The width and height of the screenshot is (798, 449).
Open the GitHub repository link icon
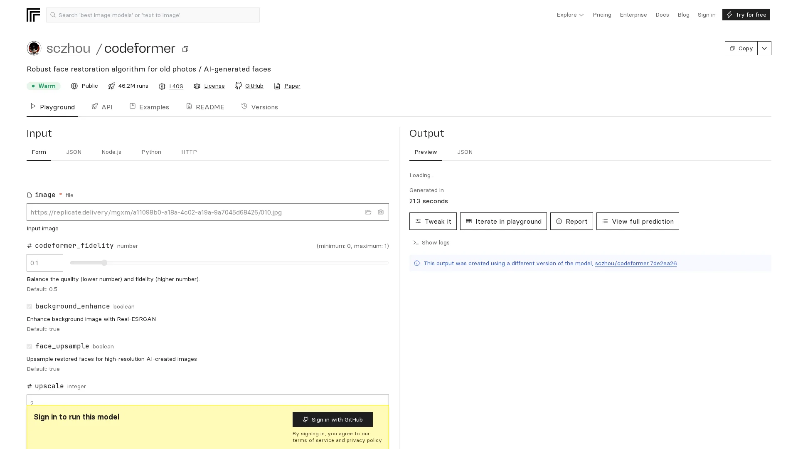tap(239, 86)
